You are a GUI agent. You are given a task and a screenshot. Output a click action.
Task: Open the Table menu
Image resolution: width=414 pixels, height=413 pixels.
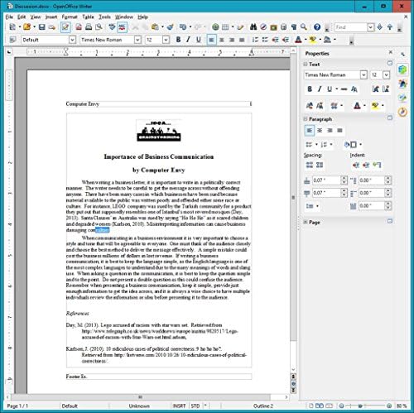pos(88,17)
